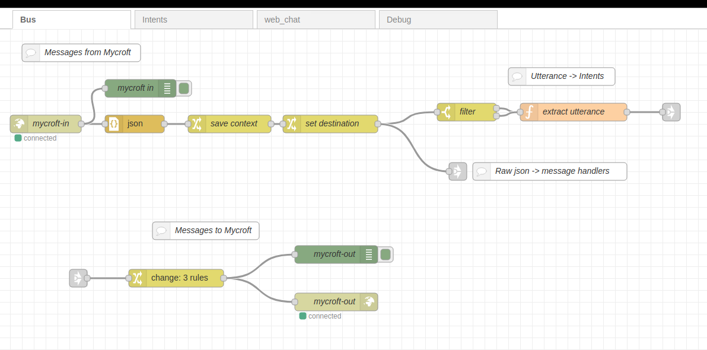
Task: Select the 'change: 3 rules' node label
Action: tap(180, 278)
